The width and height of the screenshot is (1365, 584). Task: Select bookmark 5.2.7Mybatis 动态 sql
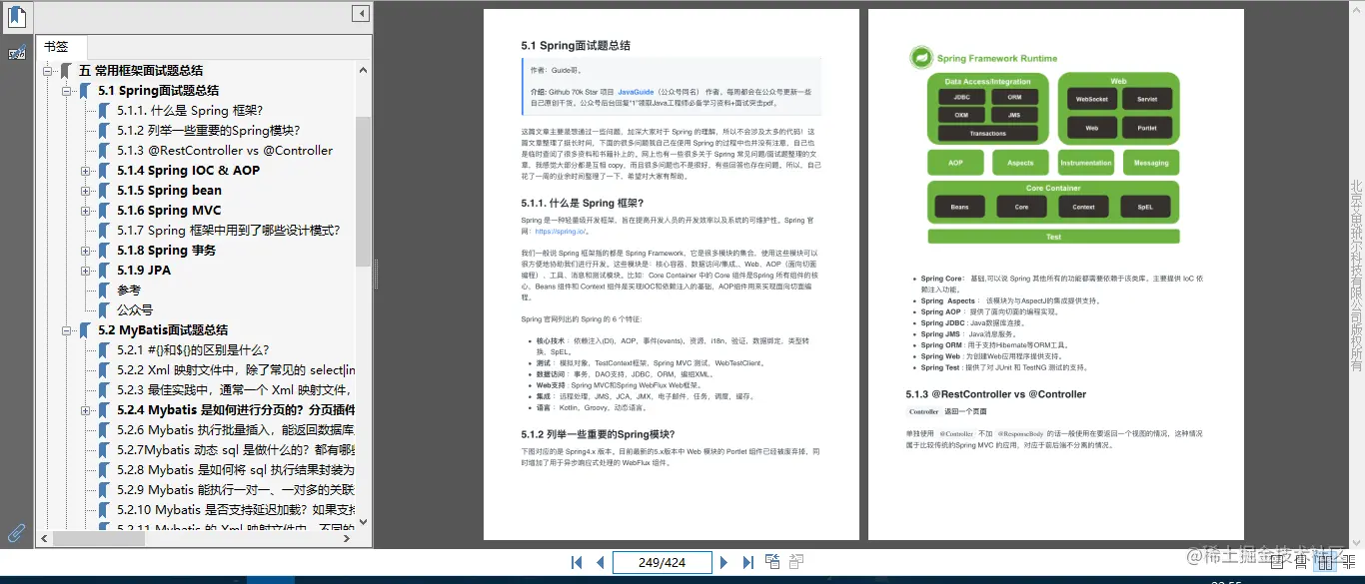(x=235, y=450)
